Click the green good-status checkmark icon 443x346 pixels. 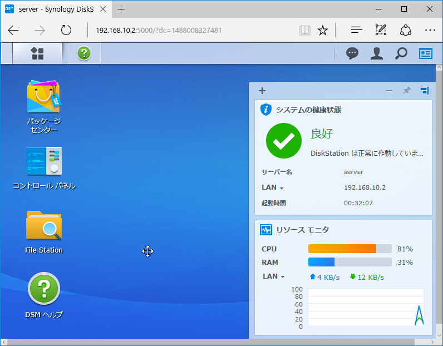tap(284, 141)
